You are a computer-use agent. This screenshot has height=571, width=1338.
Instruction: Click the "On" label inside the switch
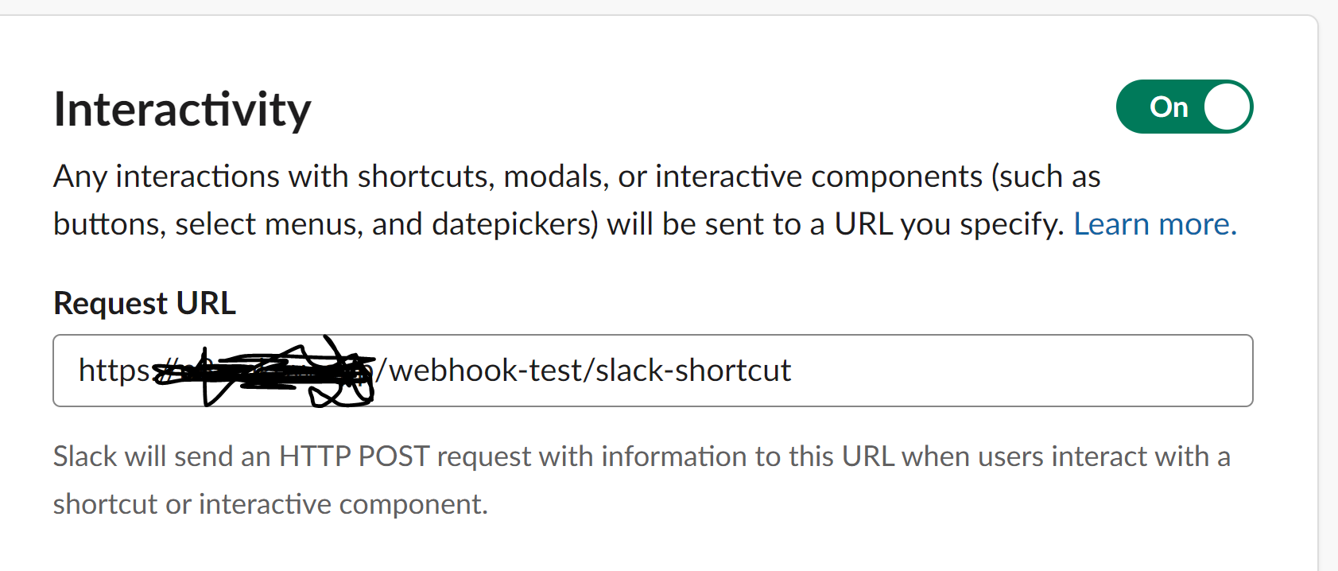pos(1168,107)
